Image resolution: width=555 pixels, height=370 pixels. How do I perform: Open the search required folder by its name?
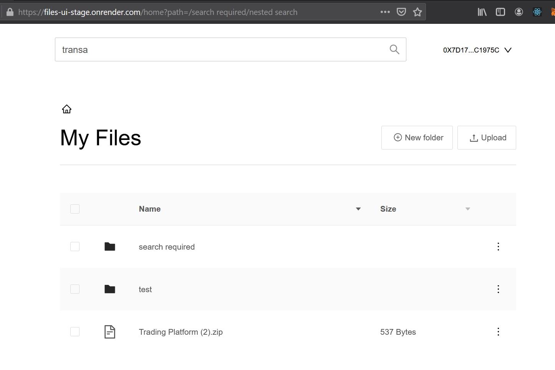pyautogui.click(x=167, y=247)
